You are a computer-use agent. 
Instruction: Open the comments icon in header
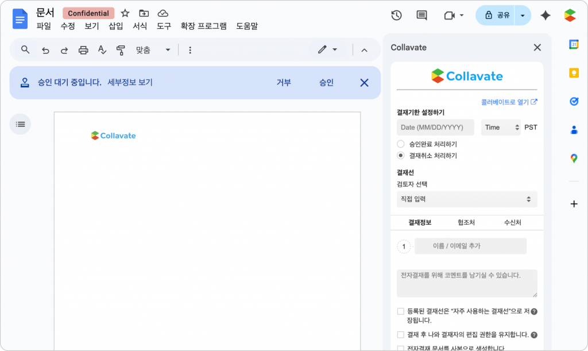tap(421, 16)
